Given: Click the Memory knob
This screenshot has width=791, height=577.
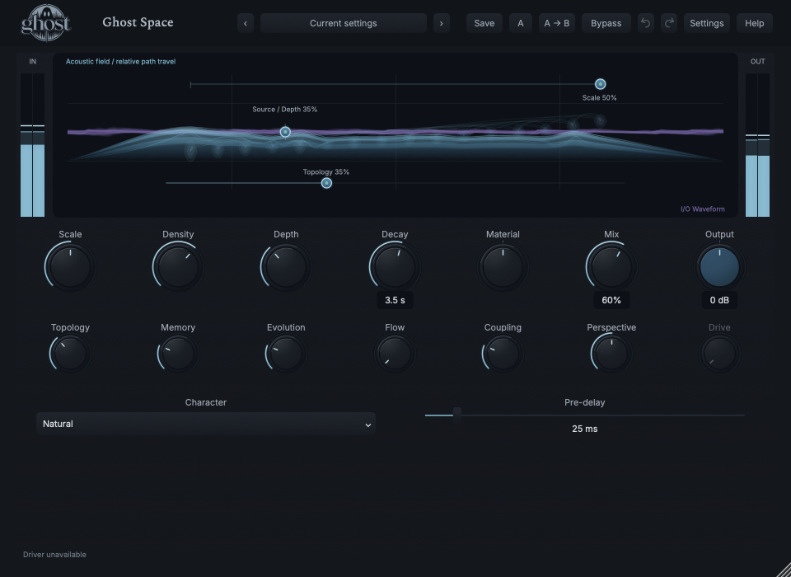Looking at the screenshot, I should [x=178, y=354].
